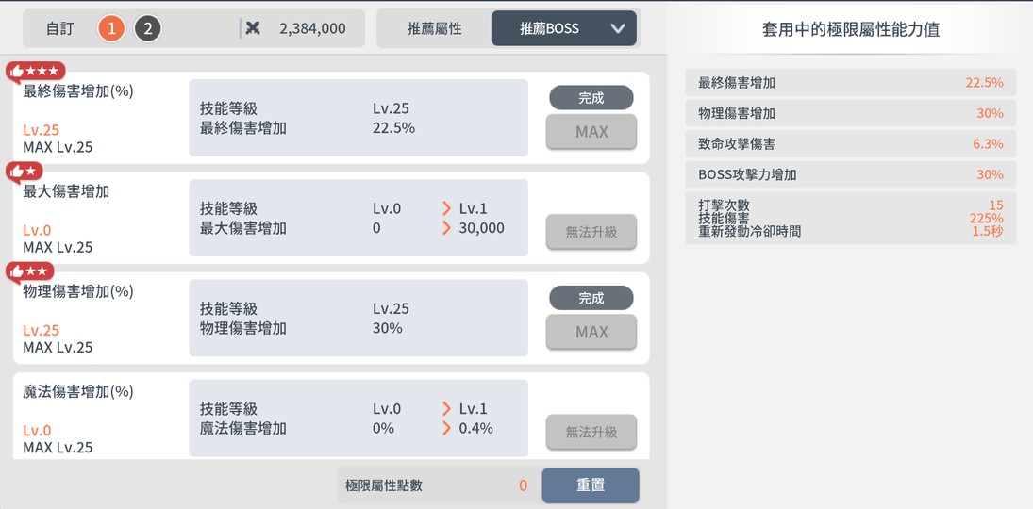Click the orange arrow before Lv.1 in 最大傷害增加
Viewport: 1033px width, 509px height.
(x=446, y=208)
